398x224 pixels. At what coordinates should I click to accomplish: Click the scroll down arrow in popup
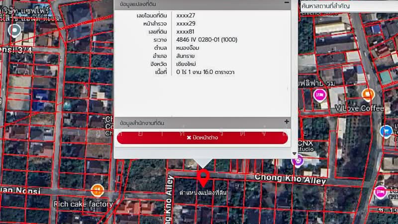click(294, 154)
